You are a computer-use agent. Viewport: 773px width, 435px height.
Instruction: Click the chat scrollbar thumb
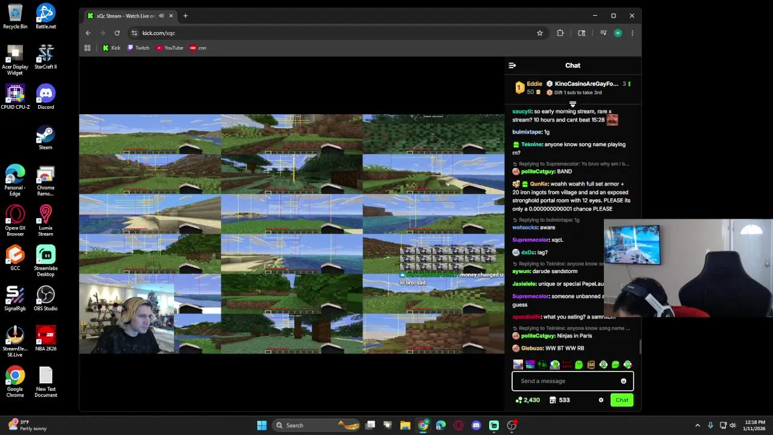640,347
